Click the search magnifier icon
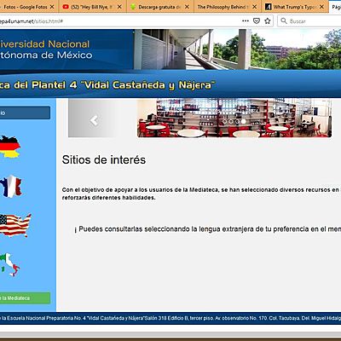 coord(283,20)
